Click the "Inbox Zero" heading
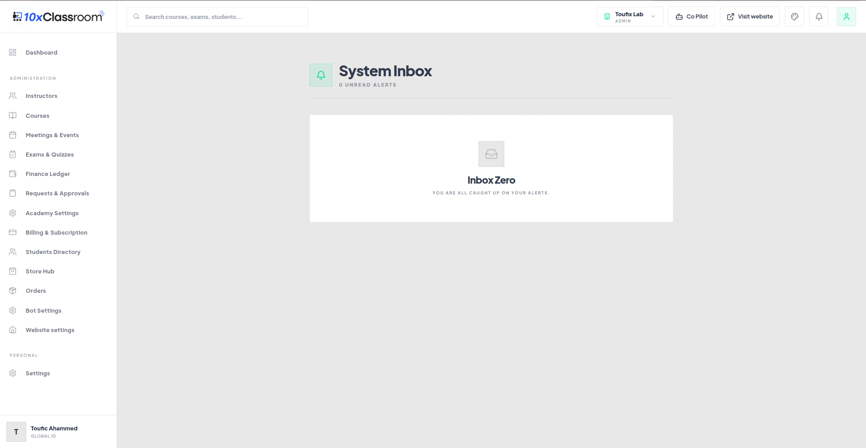The width and height of the screenshot is (866, 448). [x=491, y=180]
